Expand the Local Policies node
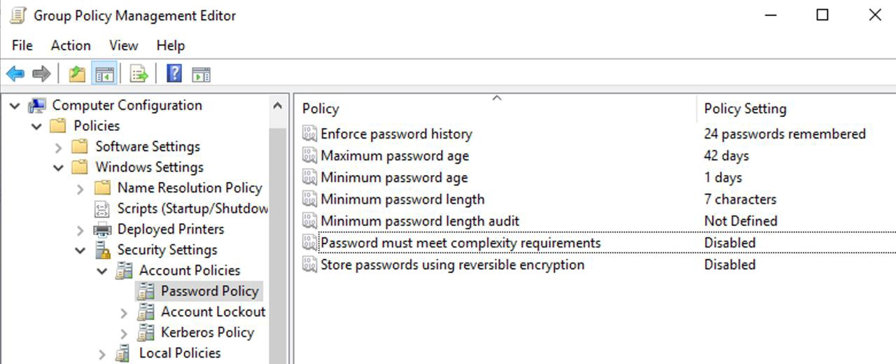The width and height of the screenshot is (896, 364). 102,353
